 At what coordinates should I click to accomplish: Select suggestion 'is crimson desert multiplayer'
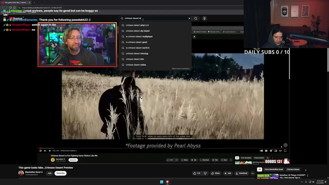click(x=155, y=36)
